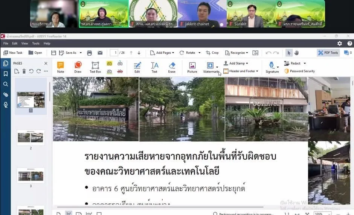Go to the next page with down arrow
The image size is (354, 215).
tap(139, 53)
